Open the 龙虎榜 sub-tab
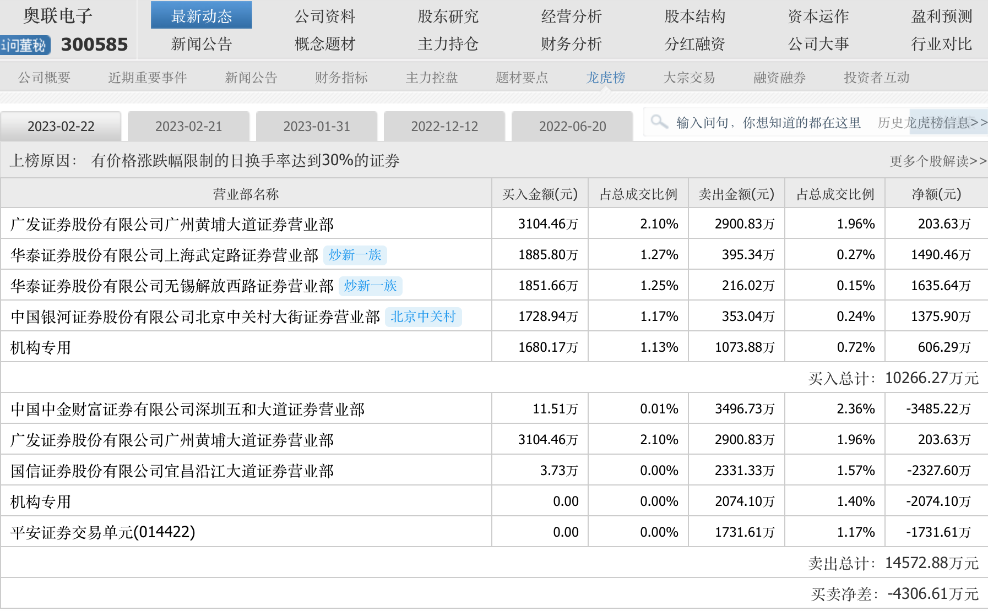The height and width of the screenshot is (611, 988). click(606, 78)
